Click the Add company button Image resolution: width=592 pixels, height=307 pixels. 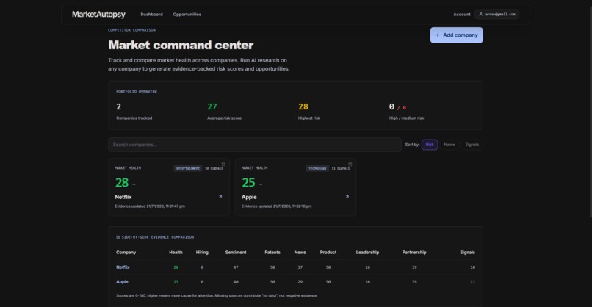(456, 35)
